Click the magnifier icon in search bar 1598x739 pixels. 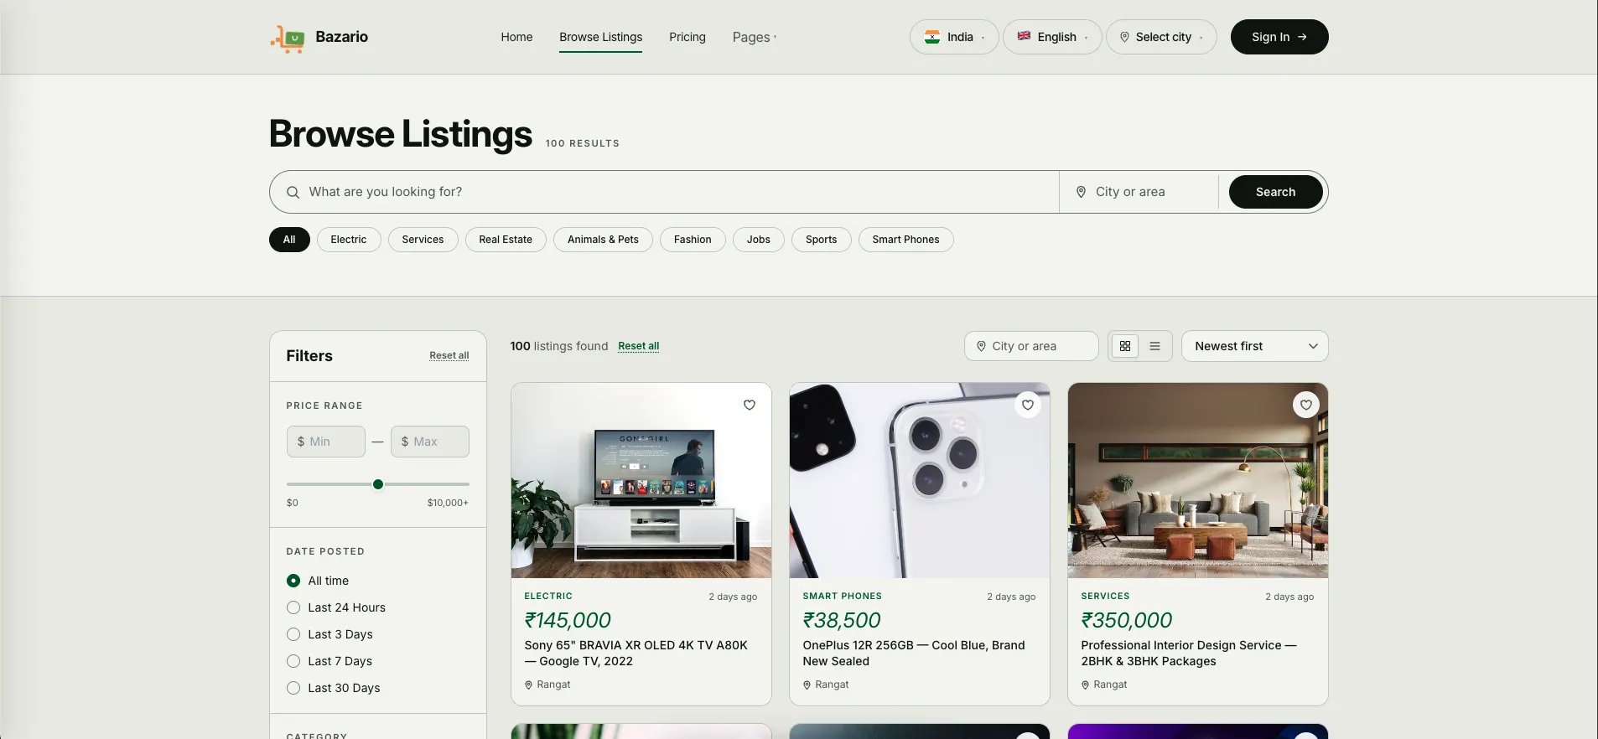293,192
